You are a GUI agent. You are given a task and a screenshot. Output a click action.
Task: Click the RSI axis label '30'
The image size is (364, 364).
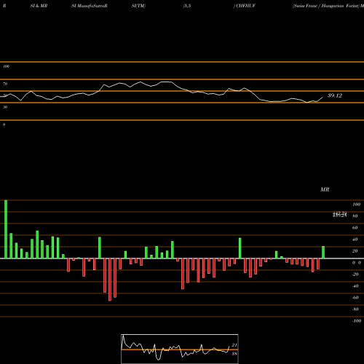coord(5,107)
